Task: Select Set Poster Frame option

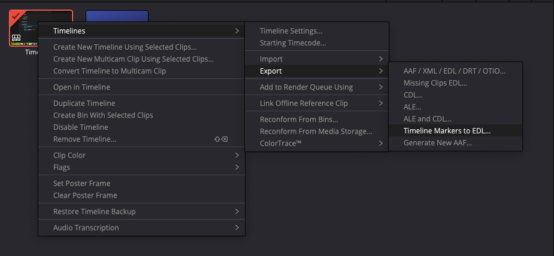Action: click(x=81, y=184)
